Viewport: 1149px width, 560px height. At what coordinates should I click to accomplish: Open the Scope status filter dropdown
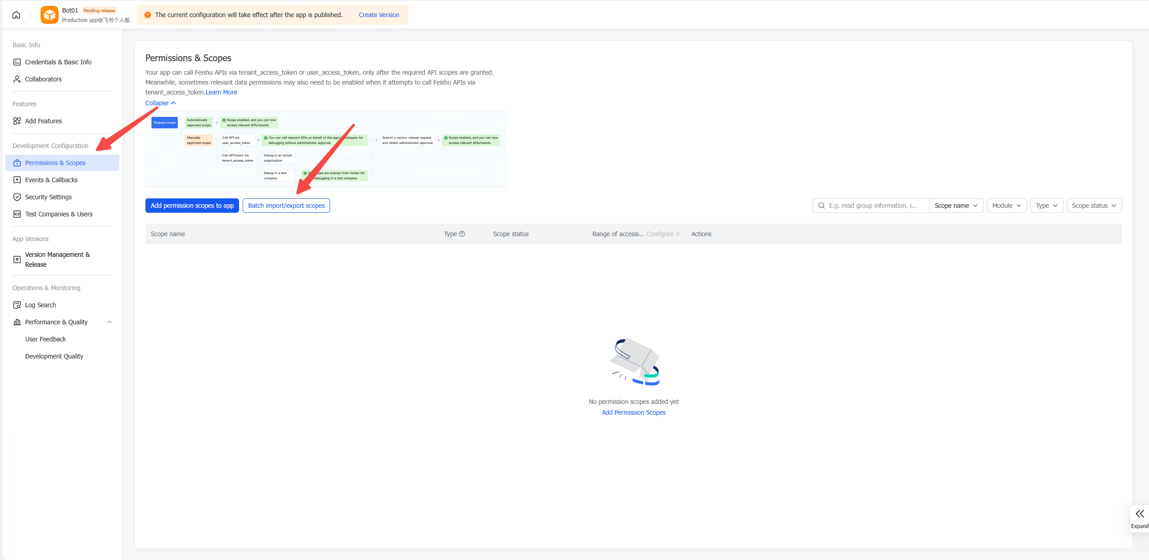[x=1094, y=206]
